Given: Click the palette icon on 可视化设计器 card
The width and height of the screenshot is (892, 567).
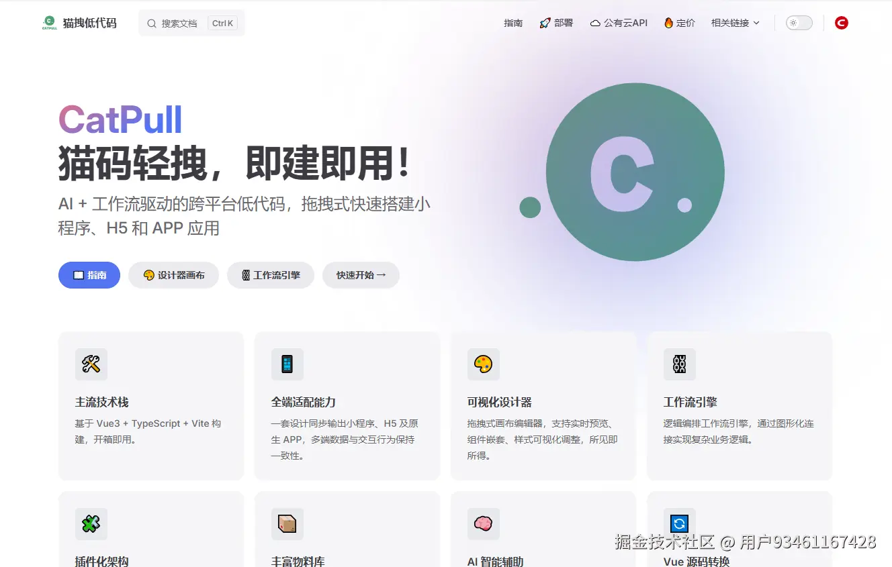Looking at the screenshot, I should click(484, 364).
